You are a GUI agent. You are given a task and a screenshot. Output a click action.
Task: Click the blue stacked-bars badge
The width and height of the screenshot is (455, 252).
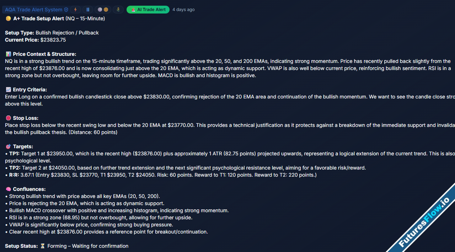[x=88, y=10]
